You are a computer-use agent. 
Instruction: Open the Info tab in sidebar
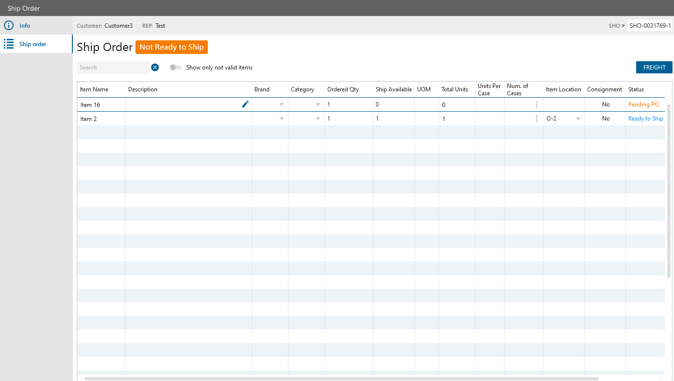click(x=25, y=25)
